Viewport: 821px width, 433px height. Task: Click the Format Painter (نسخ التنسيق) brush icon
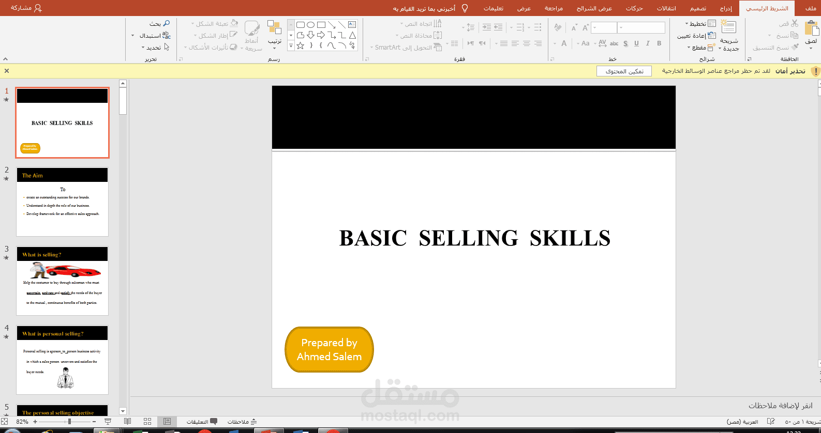coord(794,48)
